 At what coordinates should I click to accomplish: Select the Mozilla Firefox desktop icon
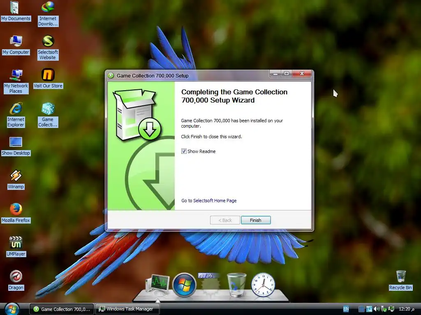pyautogui.click(x=16, y=213)
